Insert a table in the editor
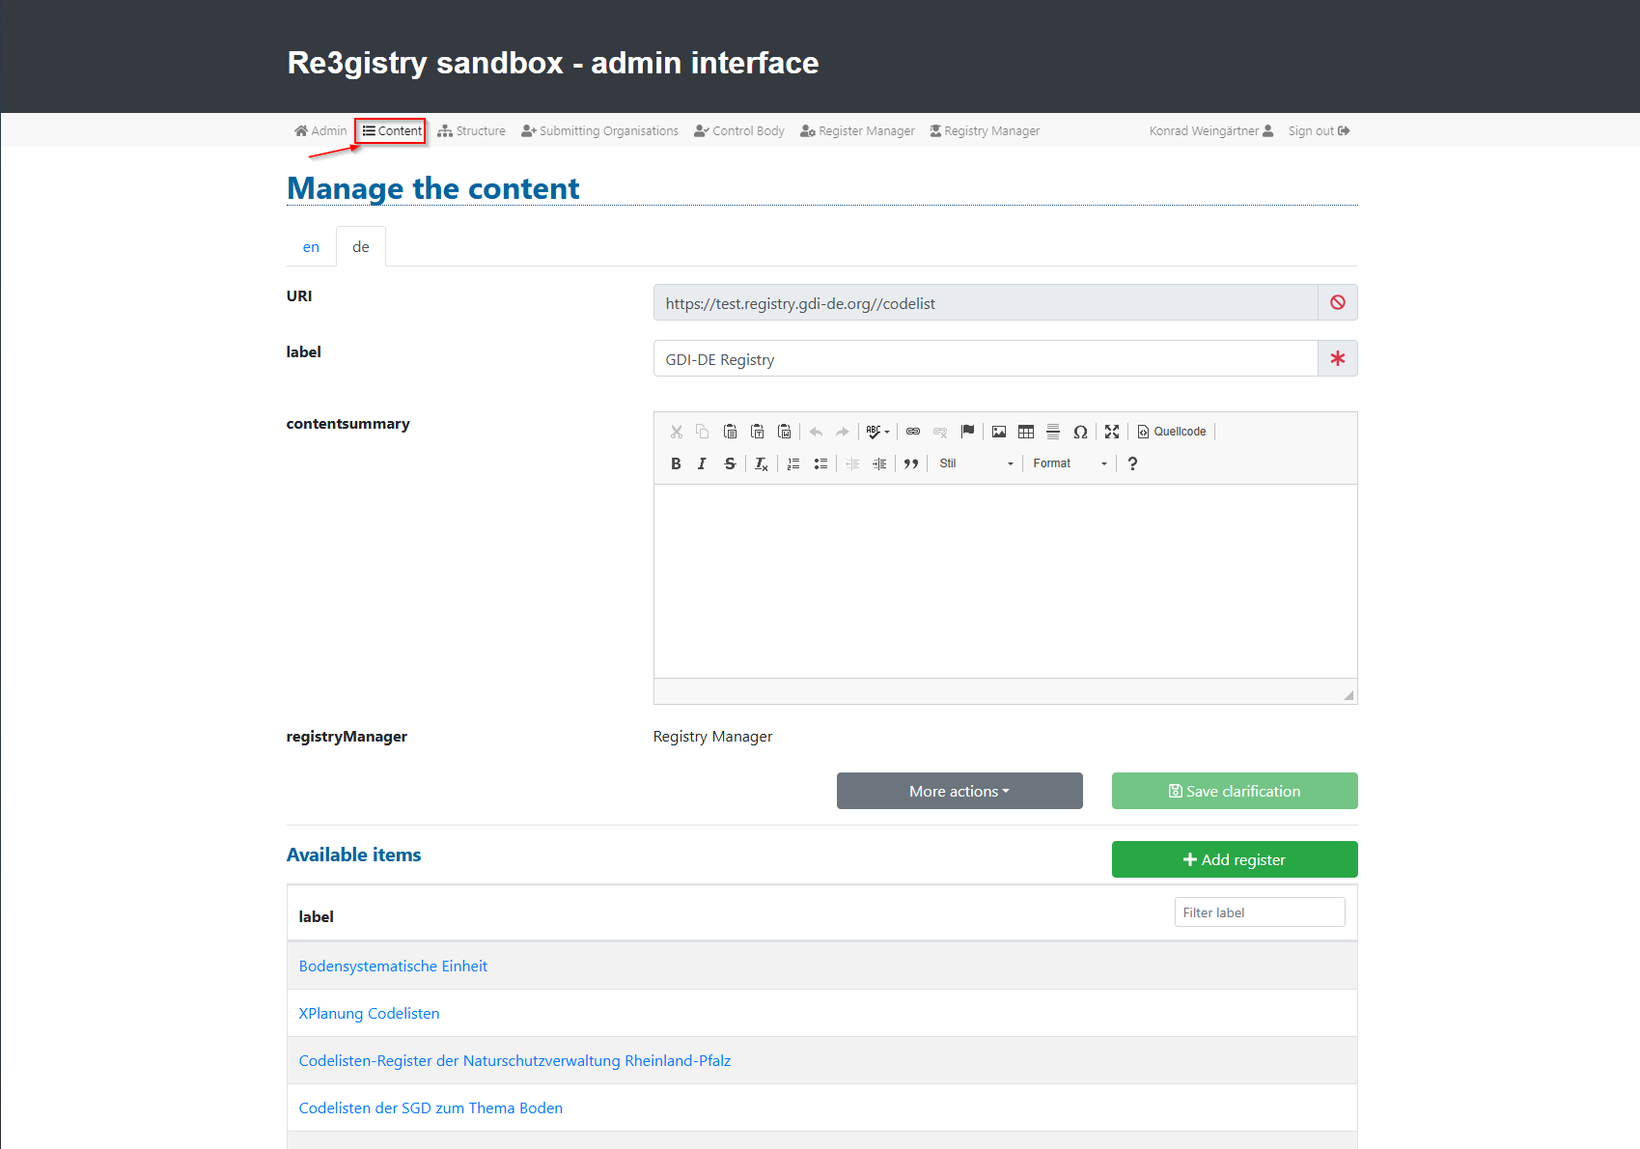 tap(1026, 432)
